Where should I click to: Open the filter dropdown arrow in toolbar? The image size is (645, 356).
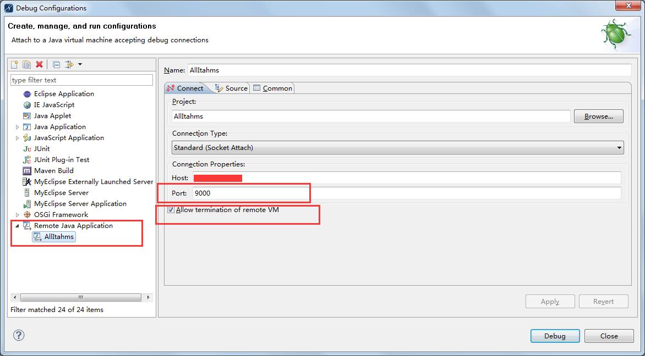[80, 64]
